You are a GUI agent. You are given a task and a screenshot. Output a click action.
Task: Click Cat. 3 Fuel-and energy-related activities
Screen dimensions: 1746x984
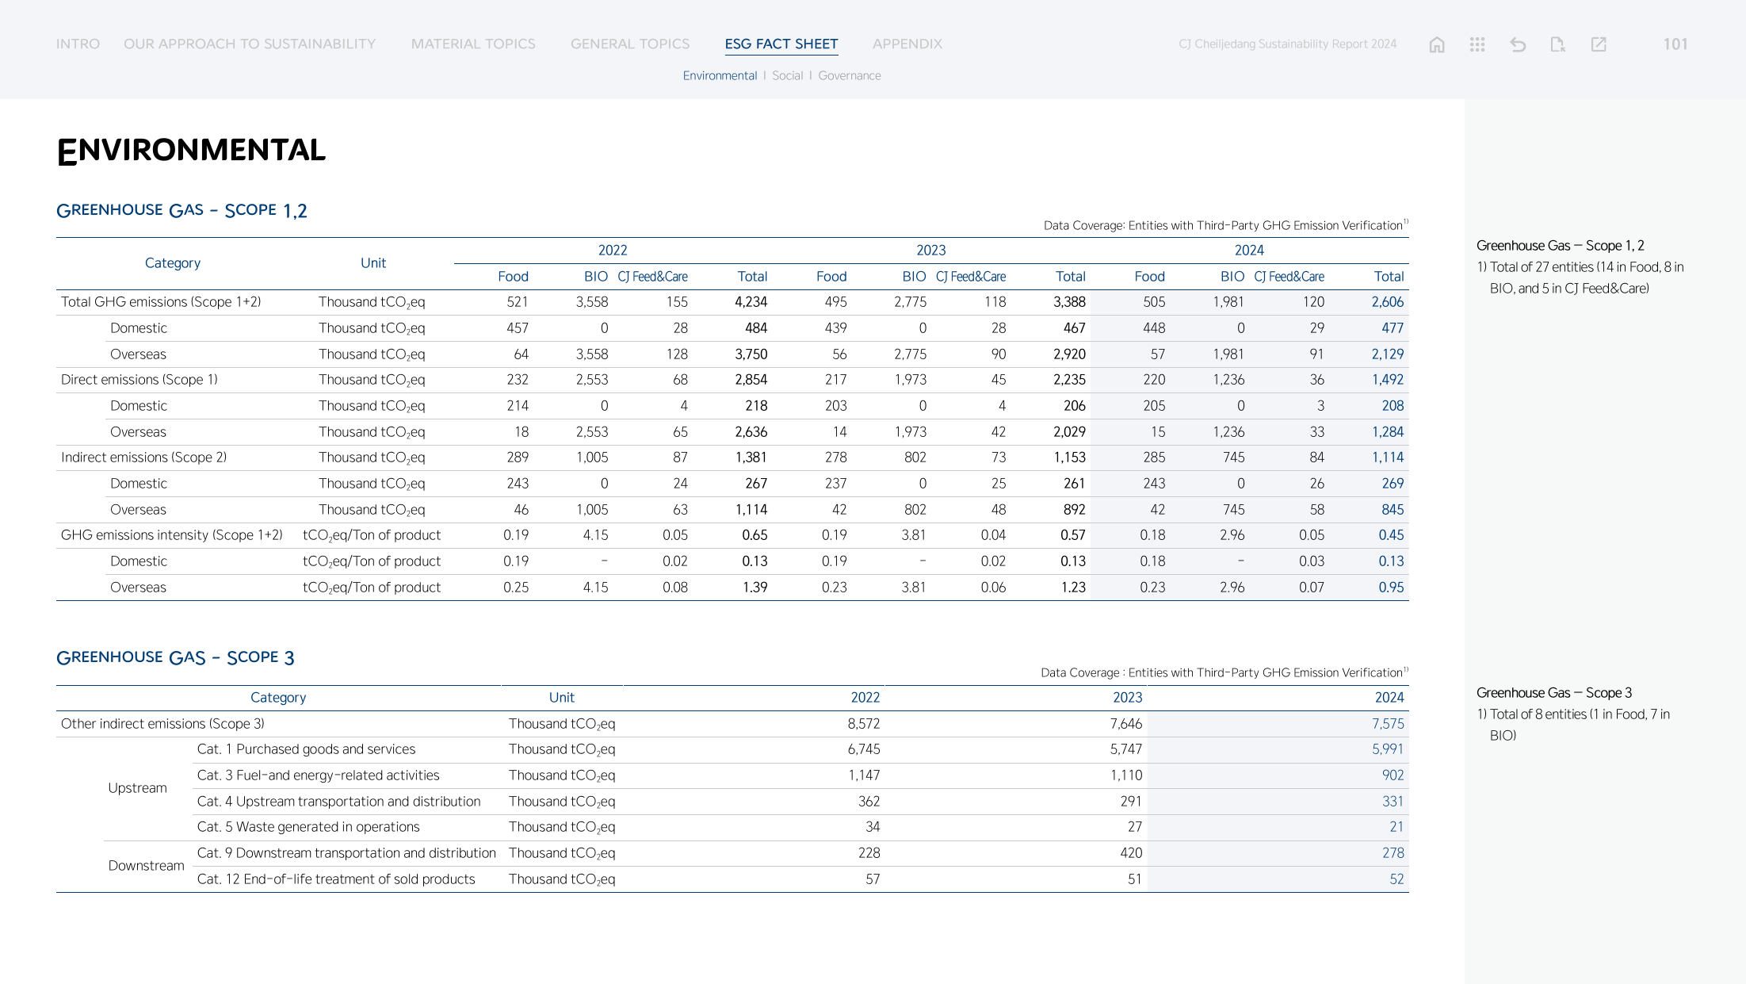click(318, 775)
